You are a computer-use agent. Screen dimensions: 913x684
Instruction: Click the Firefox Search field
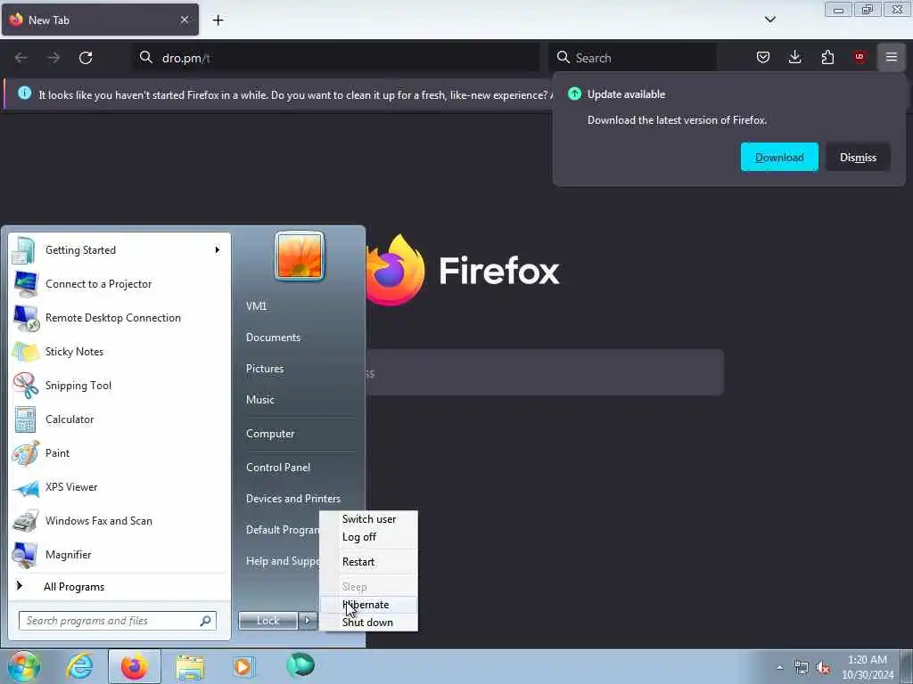point(632,58)
